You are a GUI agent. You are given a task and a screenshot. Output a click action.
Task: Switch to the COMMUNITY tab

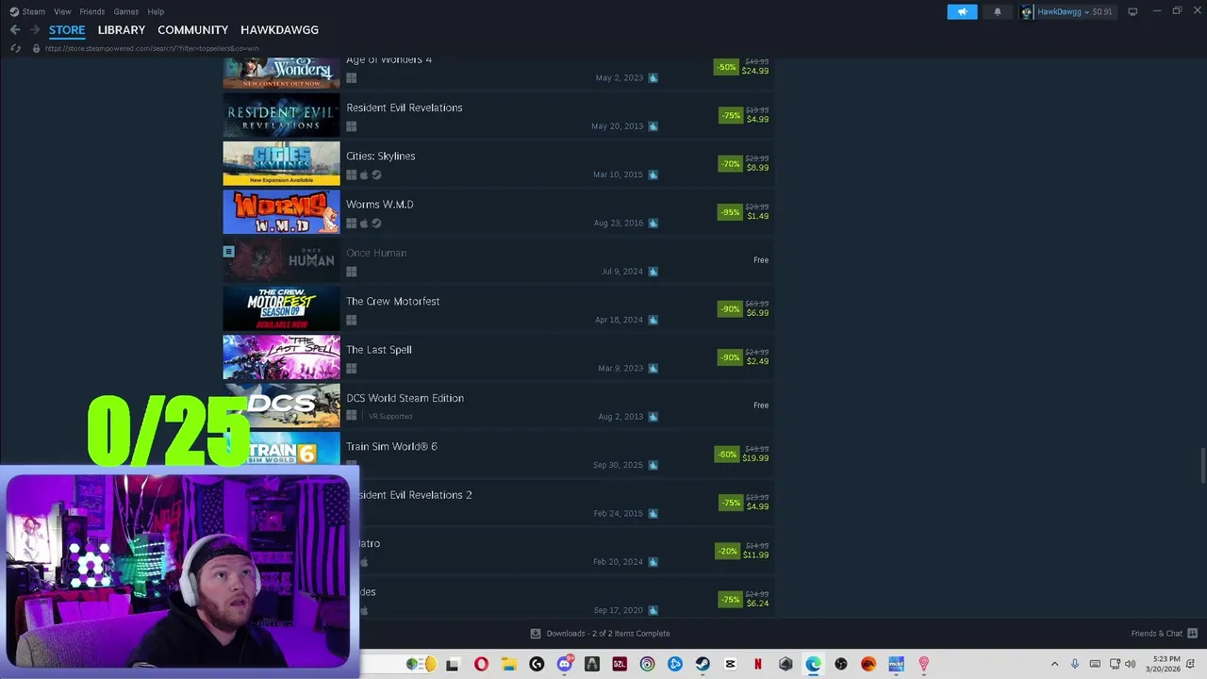click(x=192, y=30)
